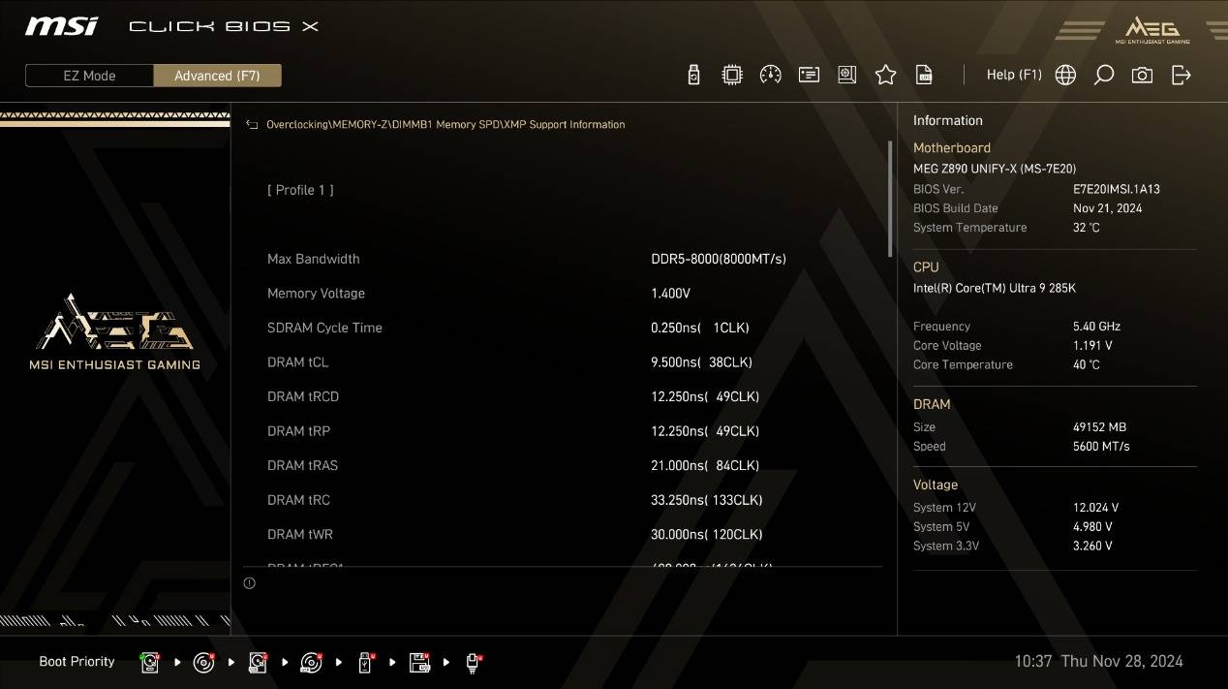Open the LOG file icon

925,76
